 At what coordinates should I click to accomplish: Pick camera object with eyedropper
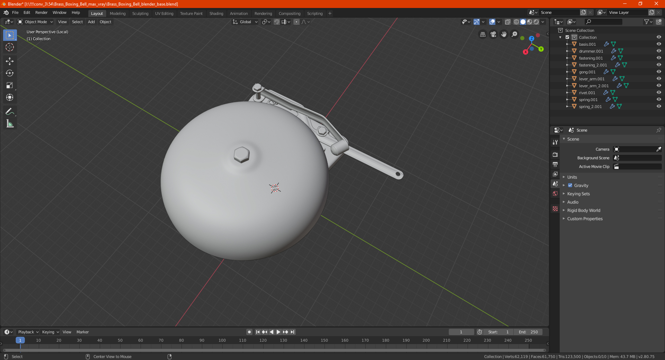click(x=658, y=149)
